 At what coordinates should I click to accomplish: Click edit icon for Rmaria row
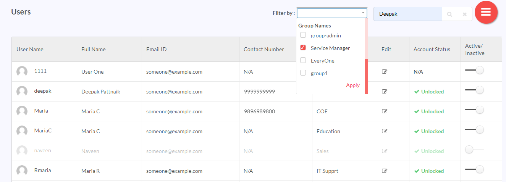tap(385, 171)
